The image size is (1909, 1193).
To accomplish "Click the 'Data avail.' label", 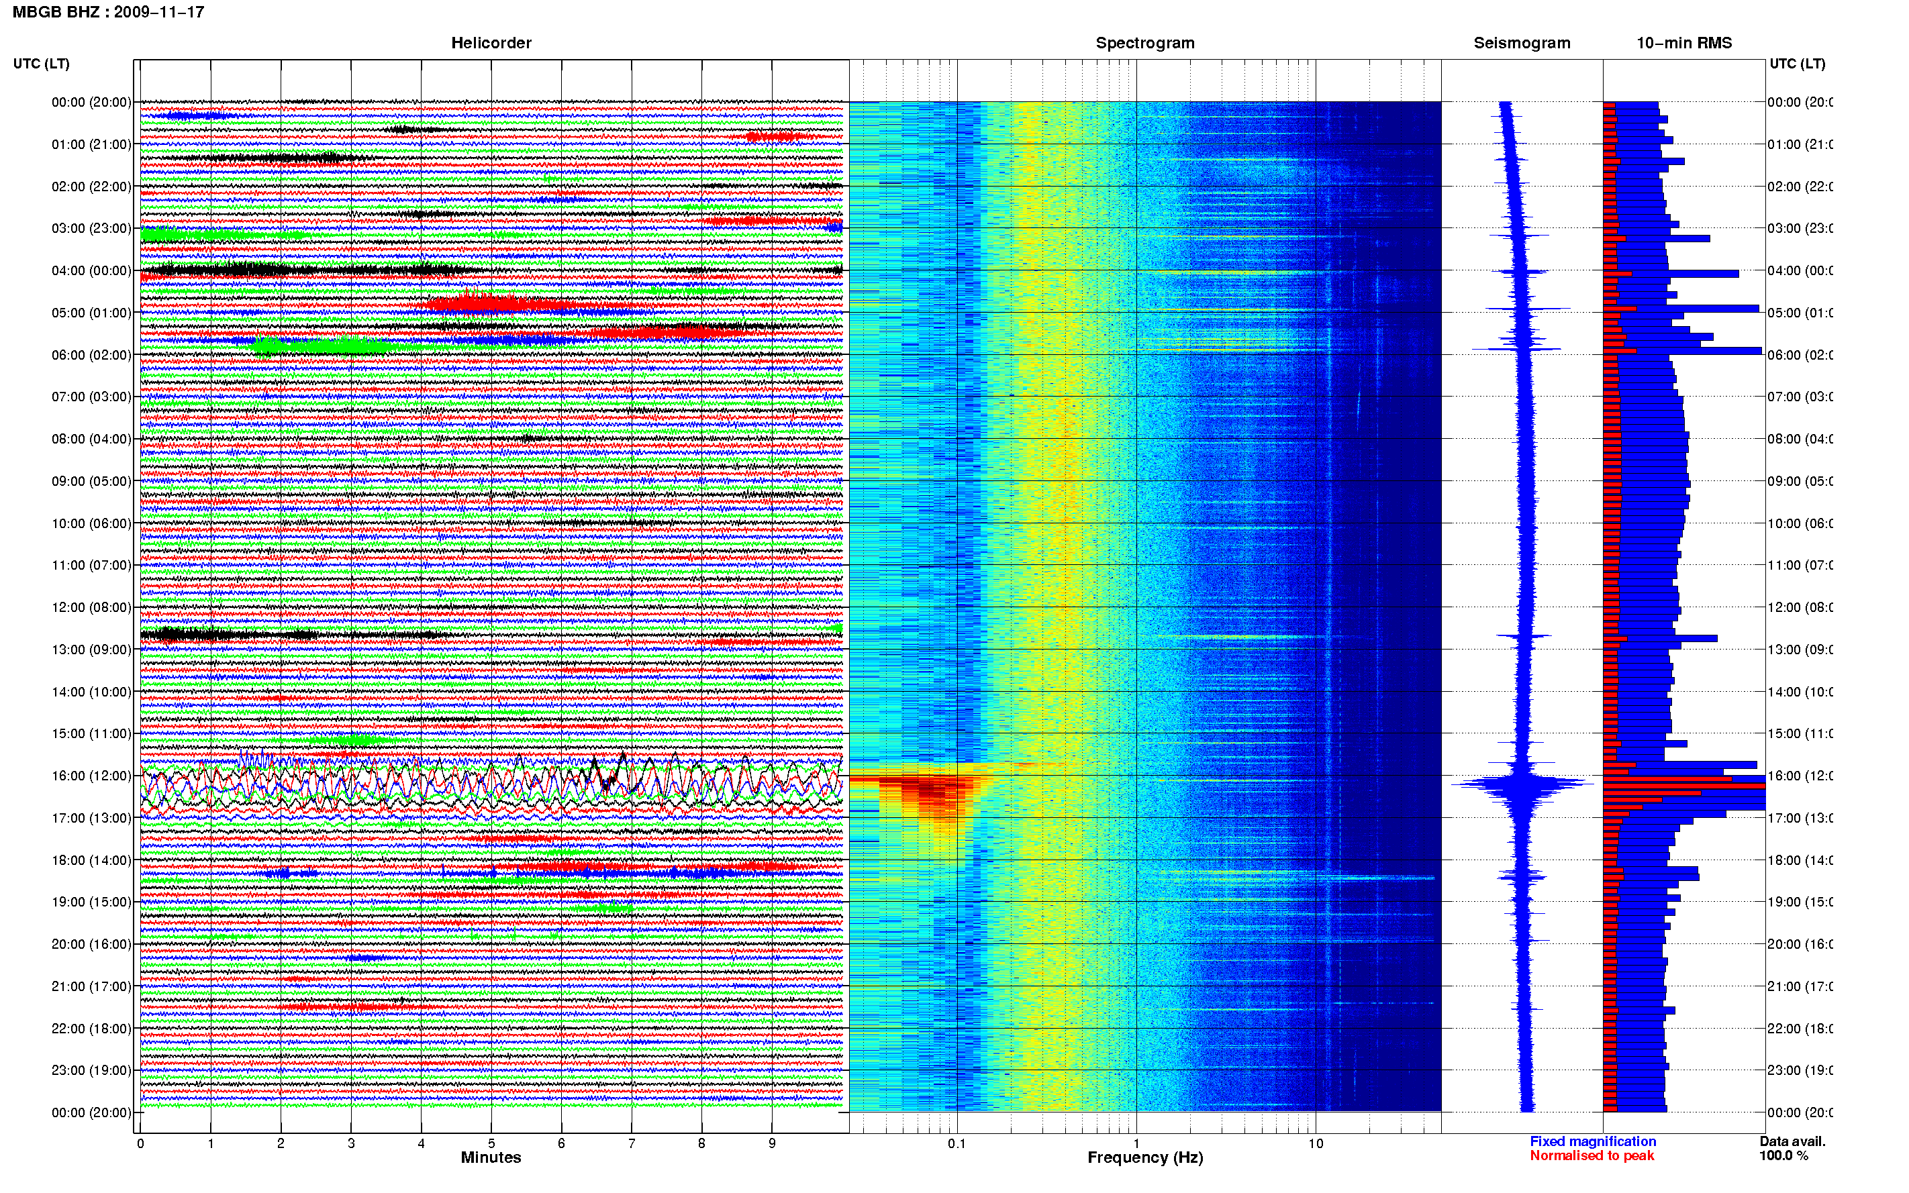I will [1792, 1141].
